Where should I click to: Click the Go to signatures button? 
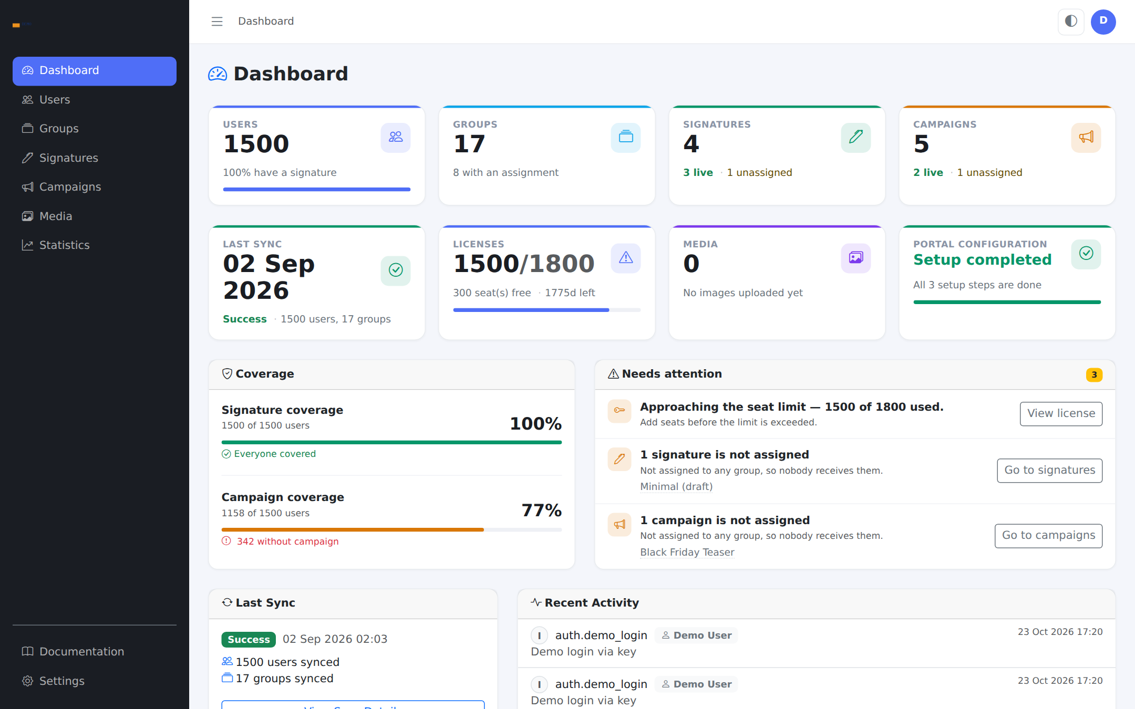pos(1049,471)
